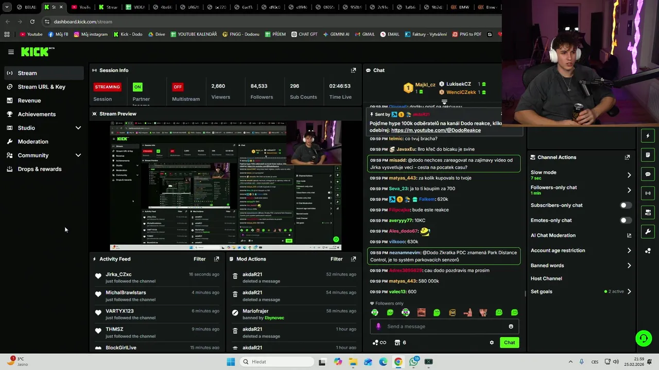The image size is (659, 370).
Task: Click the broadcast signal icon in right rail
Action: (x=648, y=193)
